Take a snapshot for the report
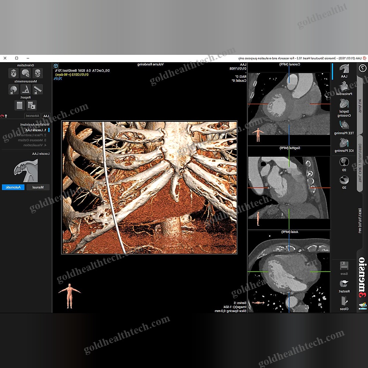Viewport: 368px width, 368px height. [31, 105]
